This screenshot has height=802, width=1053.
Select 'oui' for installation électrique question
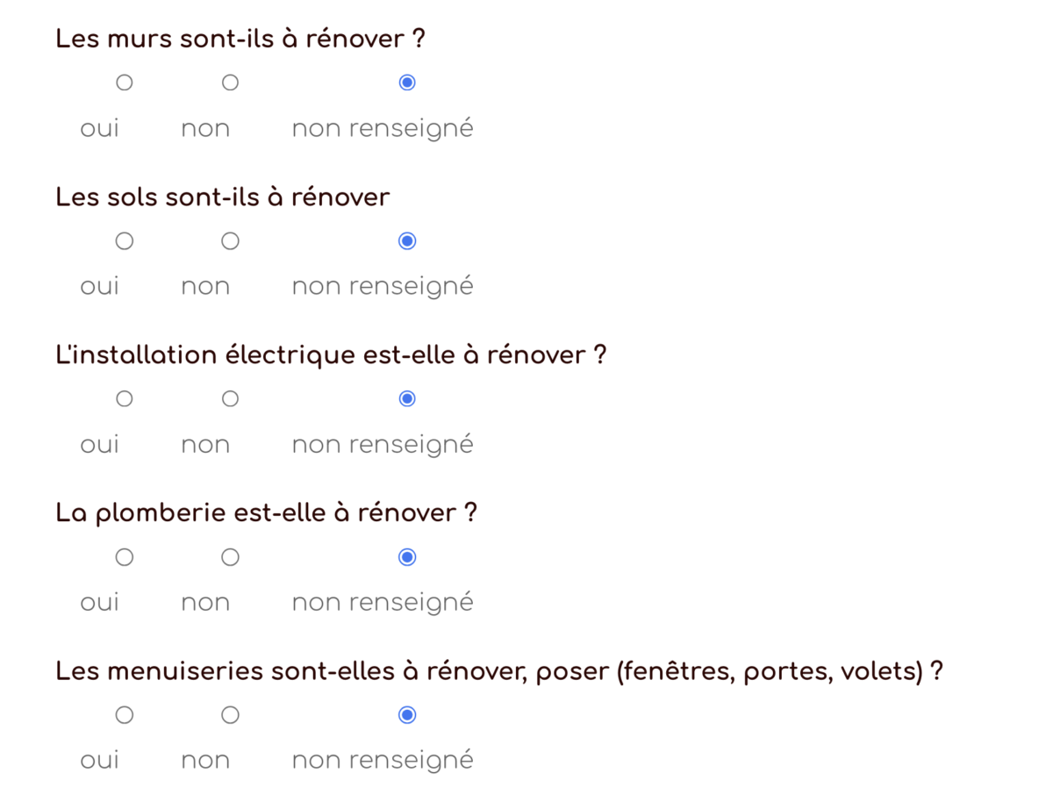coord(125,398)
